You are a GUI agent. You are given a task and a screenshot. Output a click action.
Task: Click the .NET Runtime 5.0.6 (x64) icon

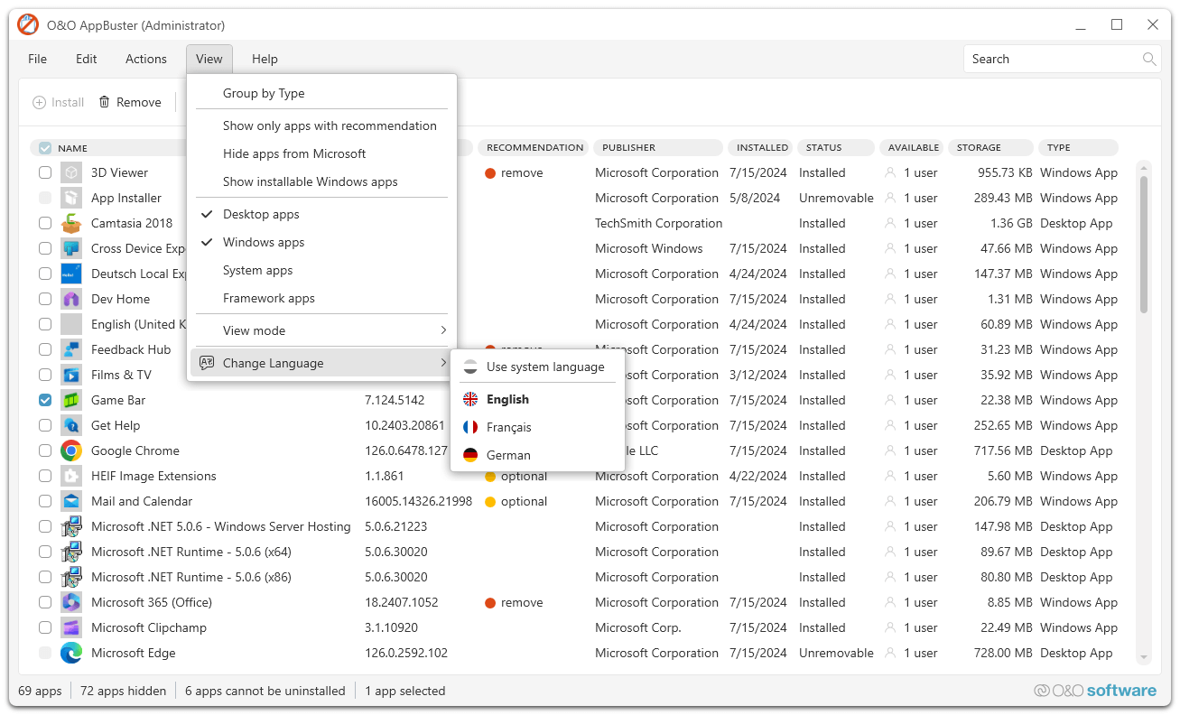[x=71, y=552]
